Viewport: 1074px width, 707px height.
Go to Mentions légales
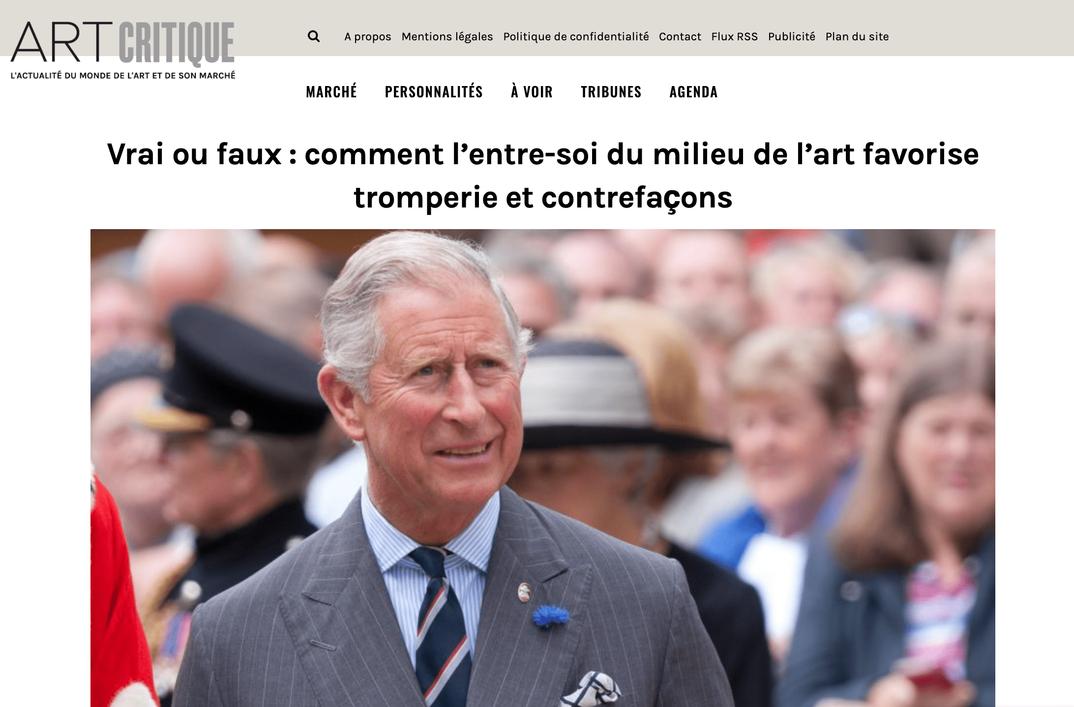447,36
